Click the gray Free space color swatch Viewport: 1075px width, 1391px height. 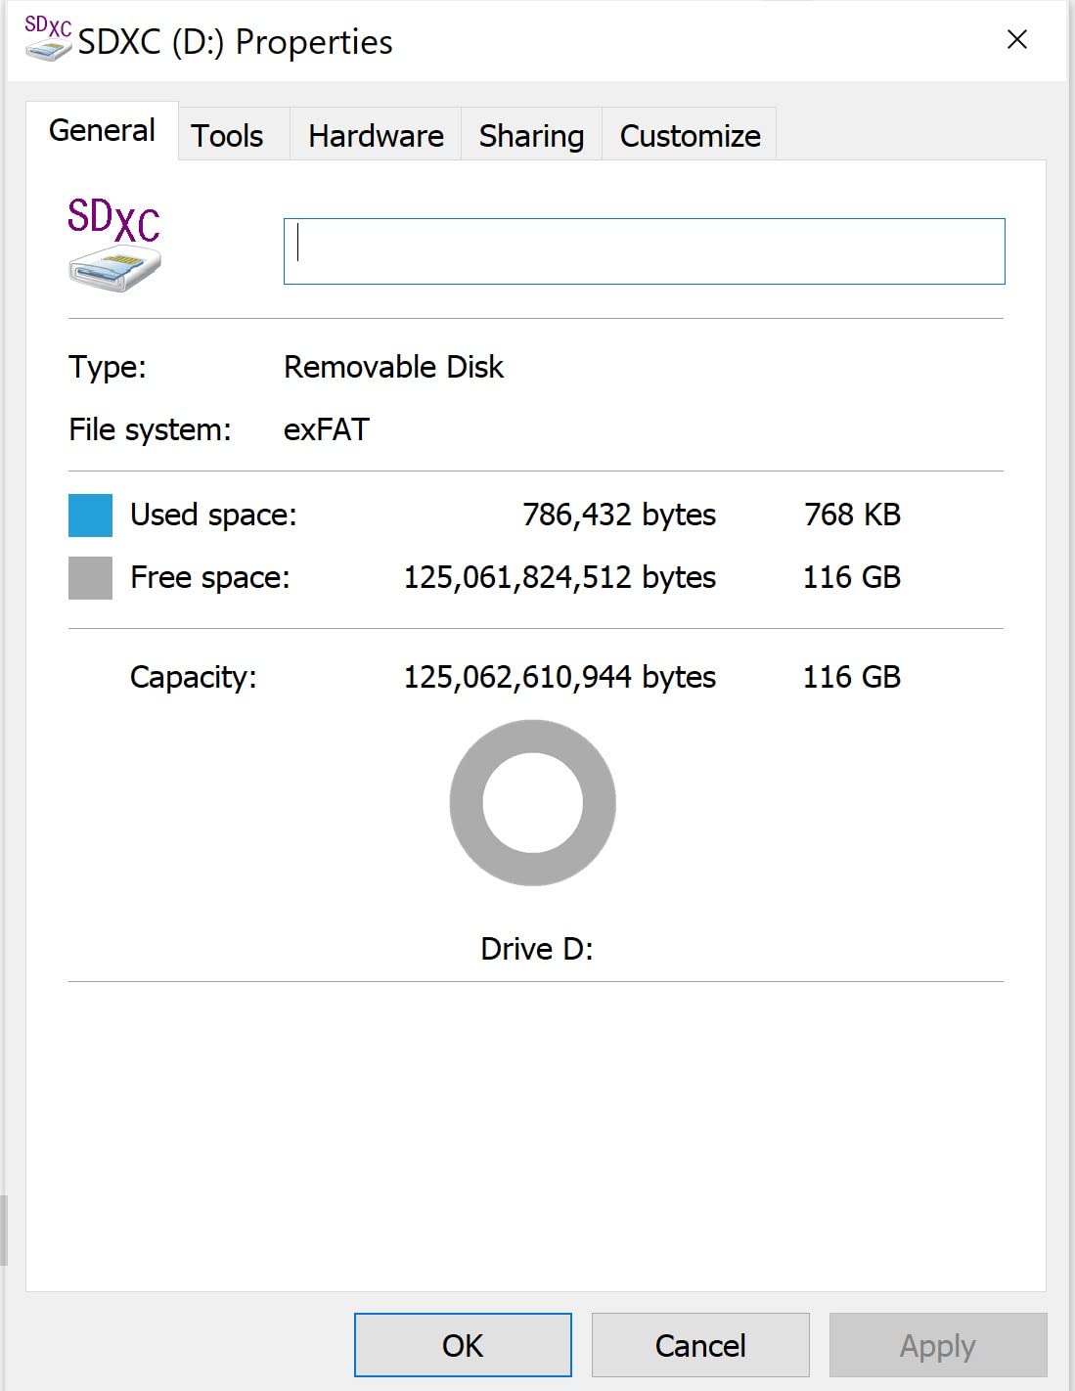[x=90, y=577]
